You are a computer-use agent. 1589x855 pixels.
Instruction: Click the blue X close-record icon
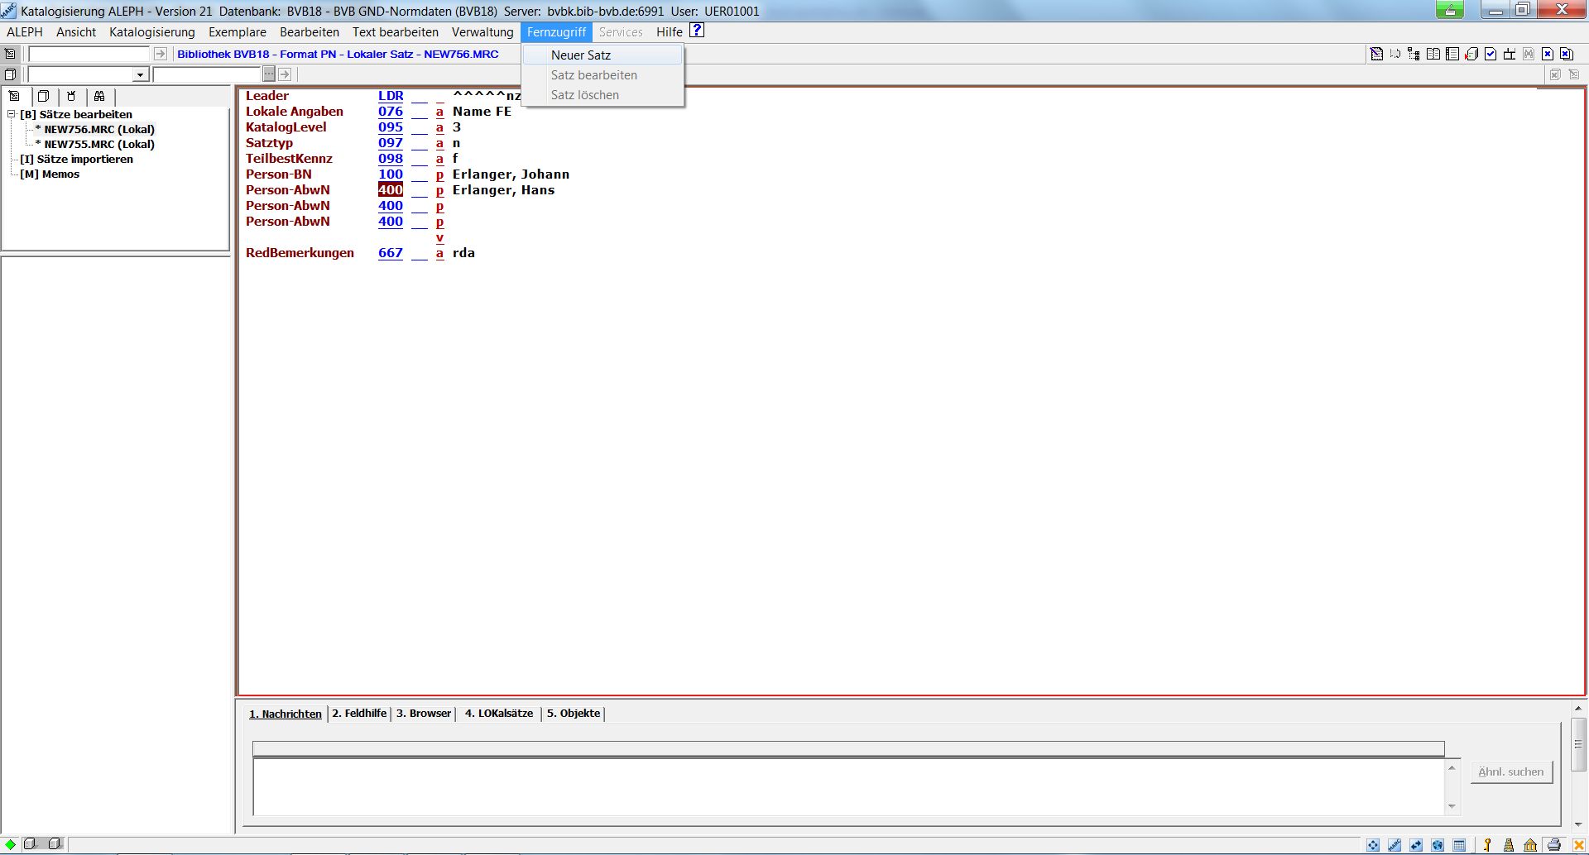tap(1548, 54)
